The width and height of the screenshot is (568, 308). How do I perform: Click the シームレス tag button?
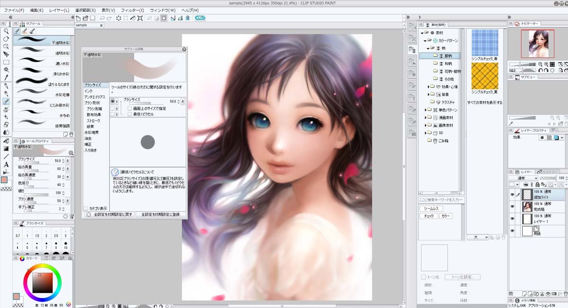pos(432,209)
